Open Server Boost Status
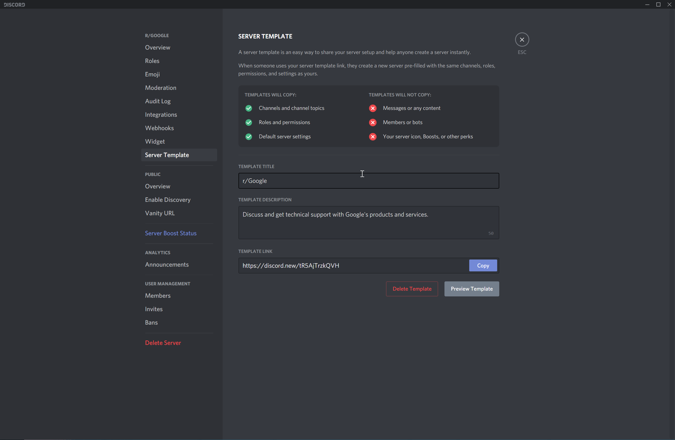 click(x=170, y=233)
